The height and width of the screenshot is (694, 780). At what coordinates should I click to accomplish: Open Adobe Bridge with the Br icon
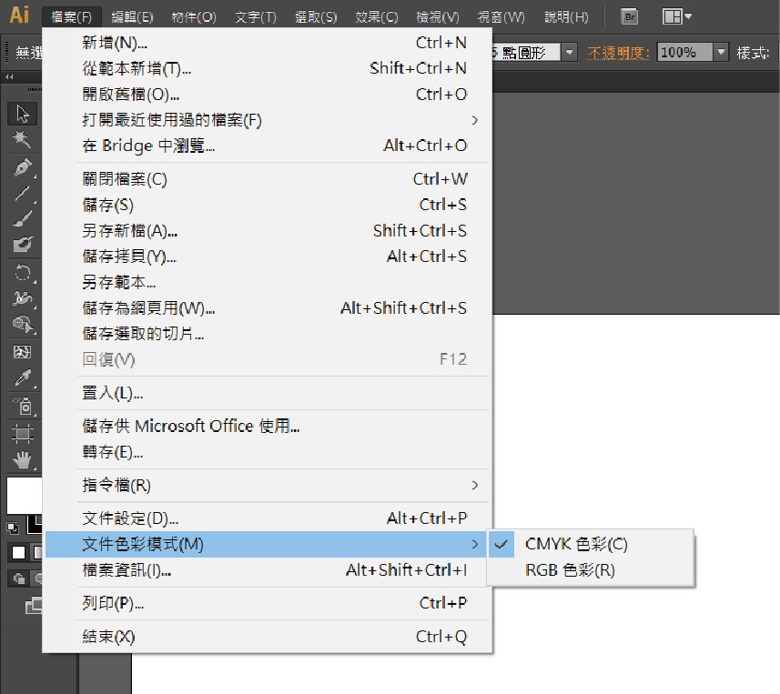(x=628, y=16)
